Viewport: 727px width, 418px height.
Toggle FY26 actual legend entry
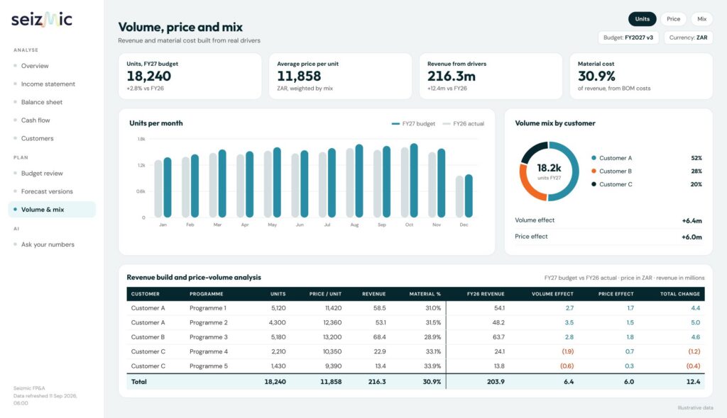[463, 123]
